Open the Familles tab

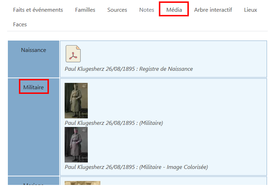click(x=85, y=10)
